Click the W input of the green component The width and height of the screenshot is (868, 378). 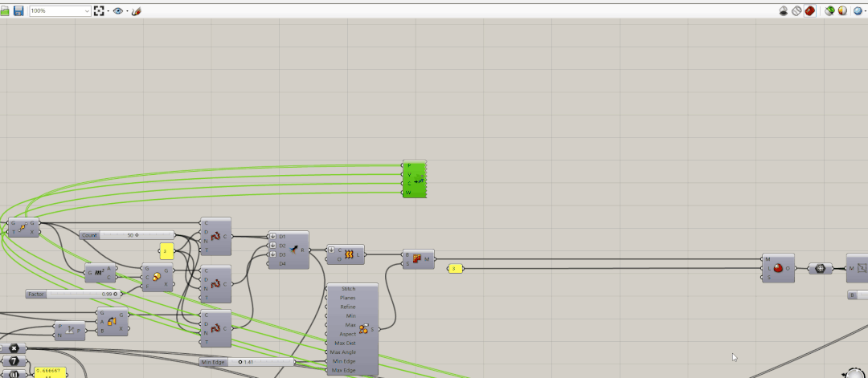click(x=408, y=193)
